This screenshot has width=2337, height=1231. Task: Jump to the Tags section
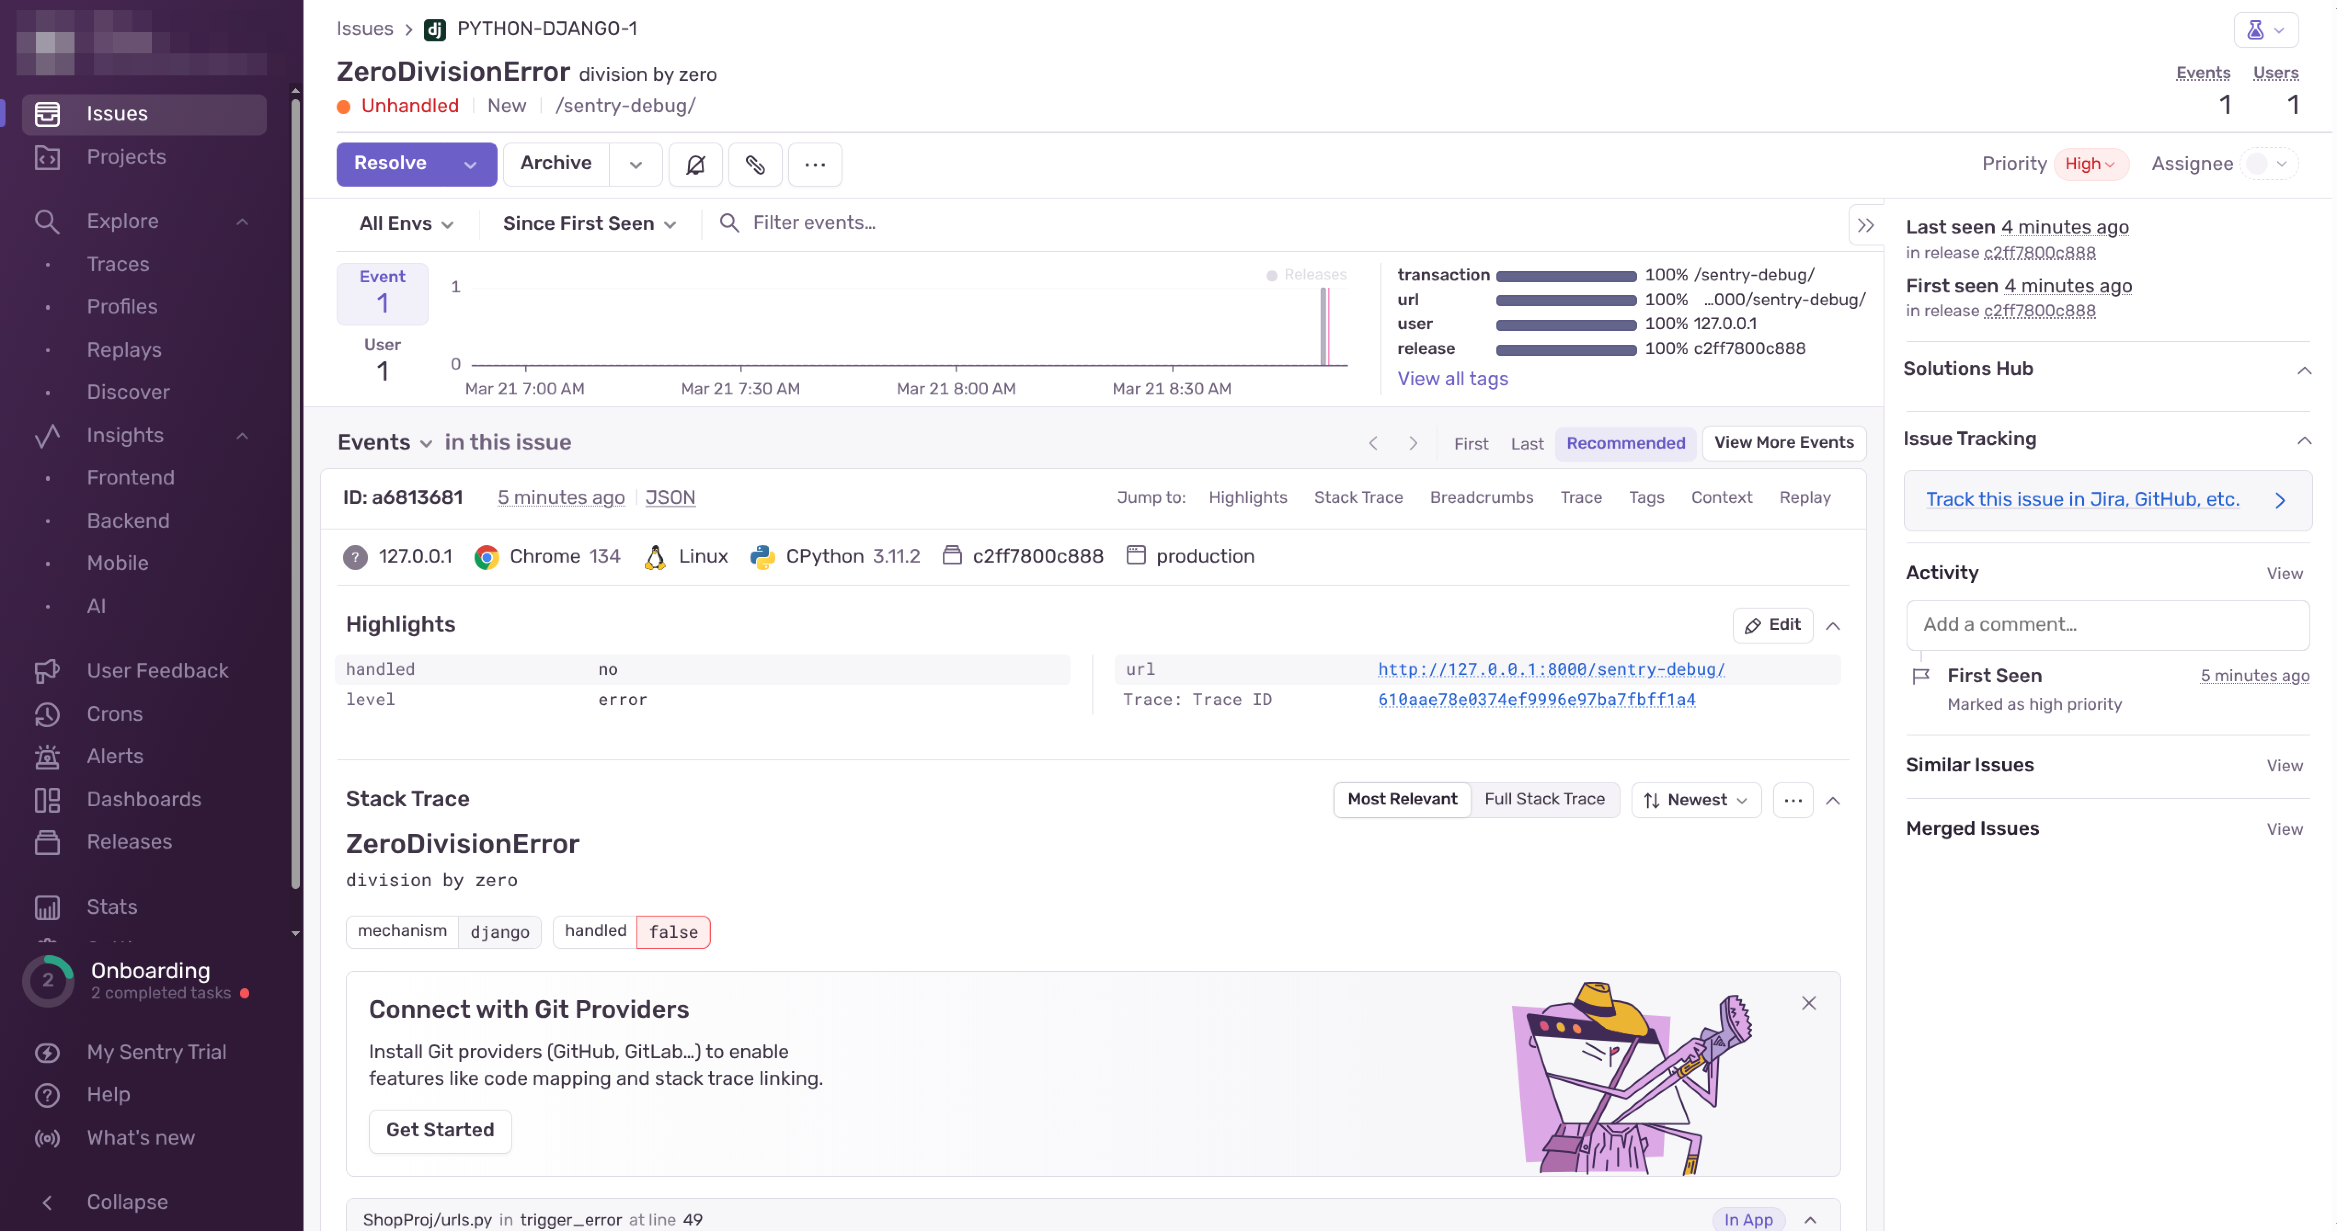coord(1646,497)
